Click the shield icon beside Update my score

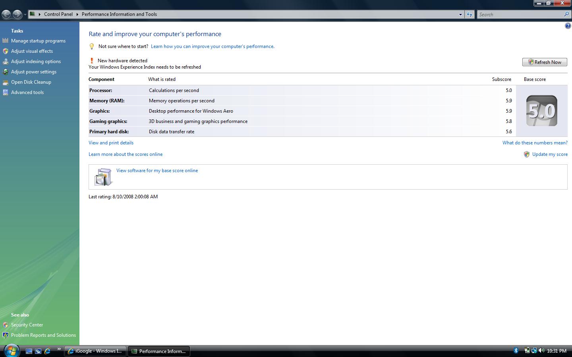tap(527, 154)
